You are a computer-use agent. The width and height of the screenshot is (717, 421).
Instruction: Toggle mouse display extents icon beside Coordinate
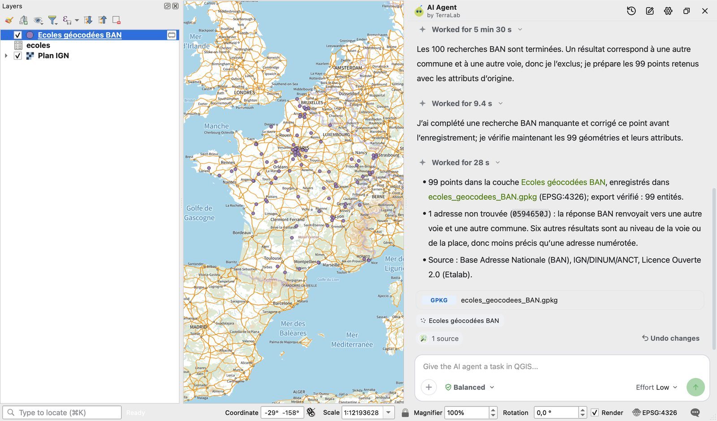(311, 412)
